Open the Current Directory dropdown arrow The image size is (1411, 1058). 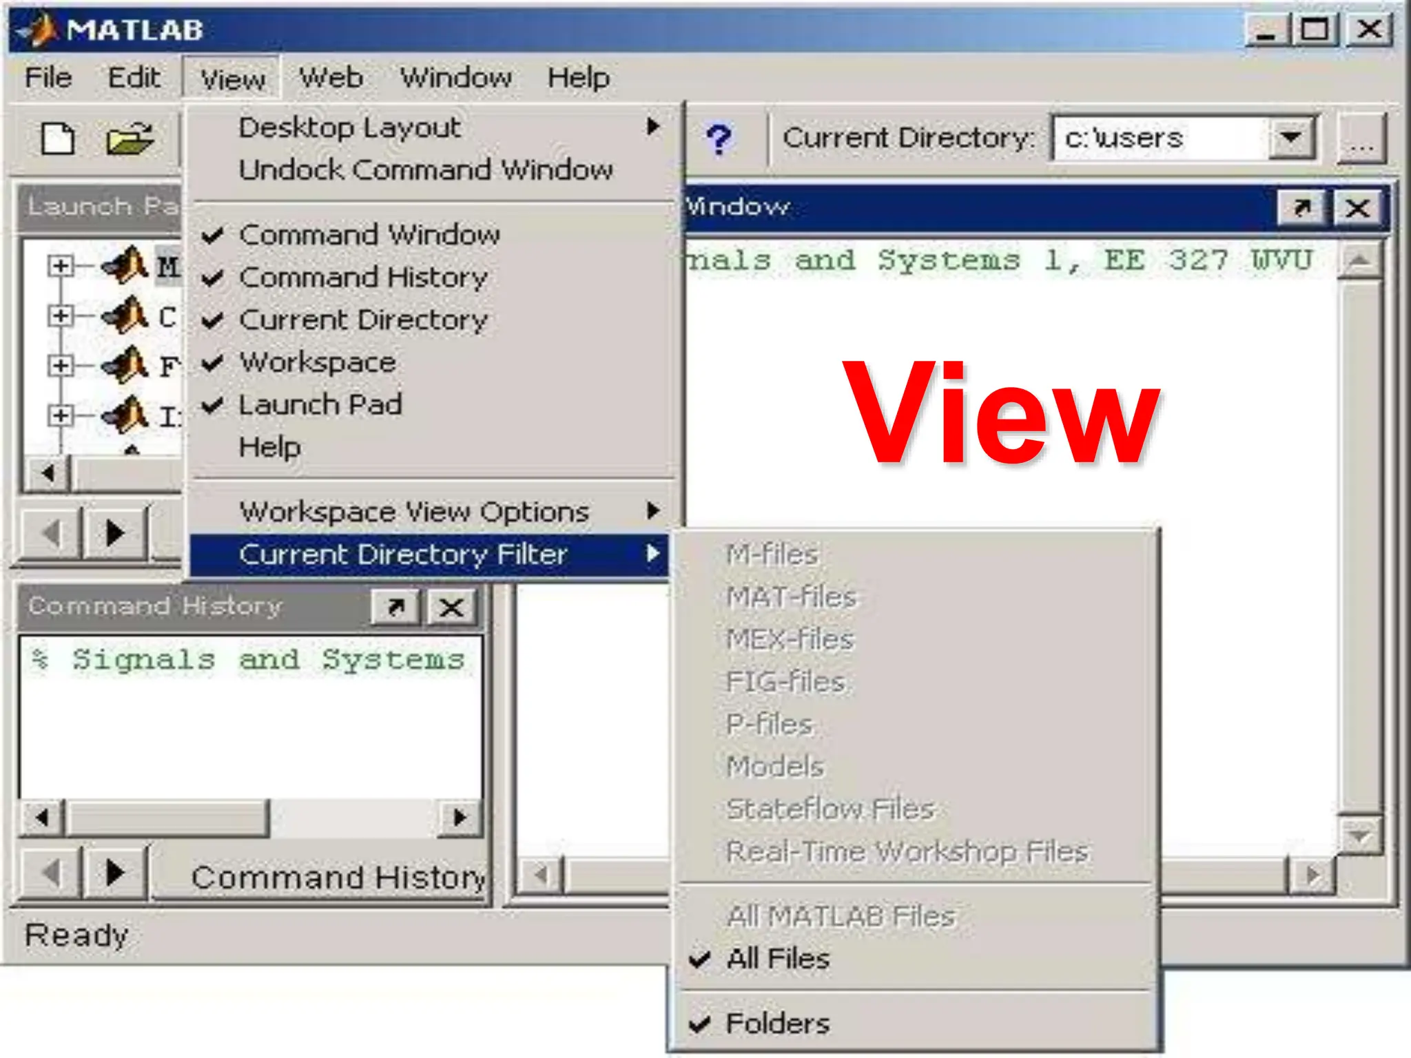pyautogui.click(x=1290, y=138)
